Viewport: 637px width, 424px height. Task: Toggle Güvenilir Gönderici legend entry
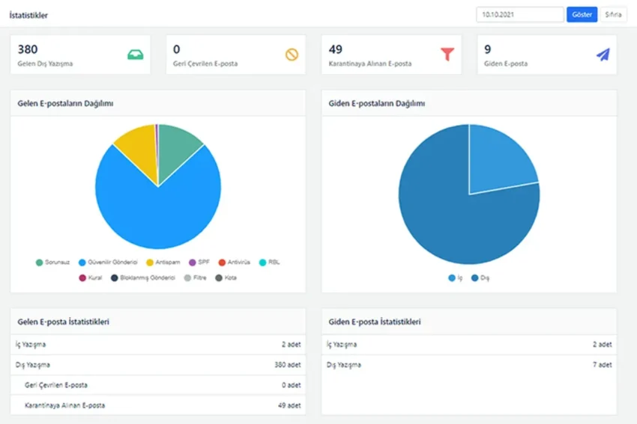[109, 262]
